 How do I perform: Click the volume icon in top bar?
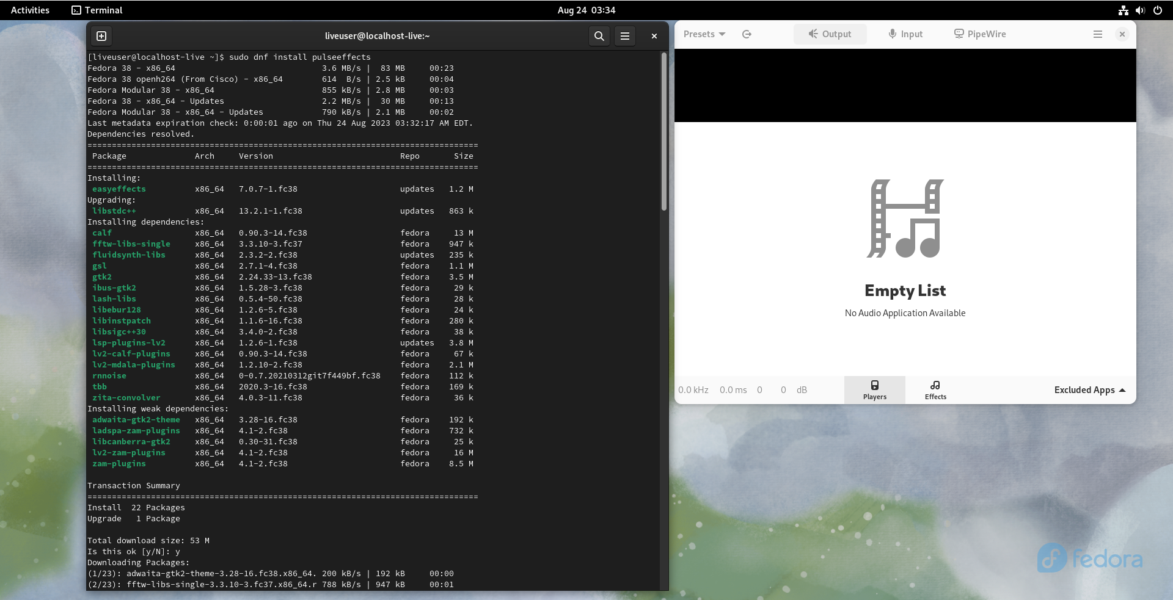[1140, 10]
